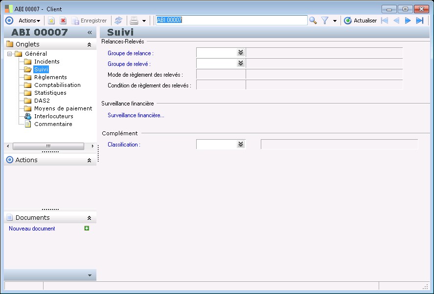Open the print options dropdown arrow

tap(144, 21)
